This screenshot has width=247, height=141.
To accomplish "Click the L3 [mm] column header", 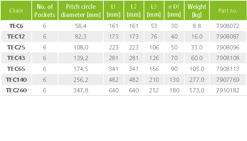I will [x=154, y=11].
